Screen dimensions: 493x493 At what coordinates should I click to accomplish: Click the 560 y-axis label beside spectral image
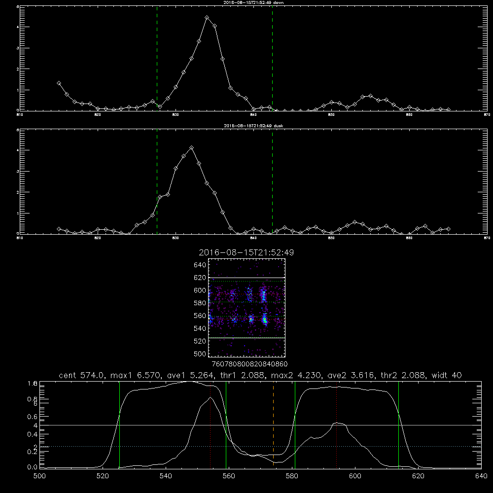[200, 316]
